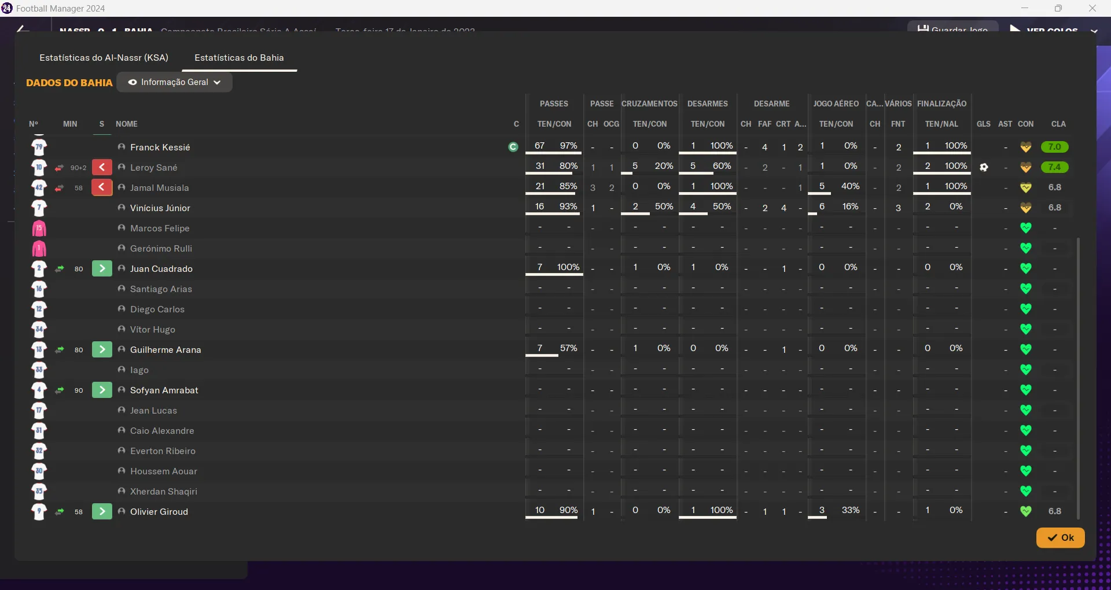Select Estatísticas do Bahia tab
This screenshot has width=1111, height=590.
point(239,58)
